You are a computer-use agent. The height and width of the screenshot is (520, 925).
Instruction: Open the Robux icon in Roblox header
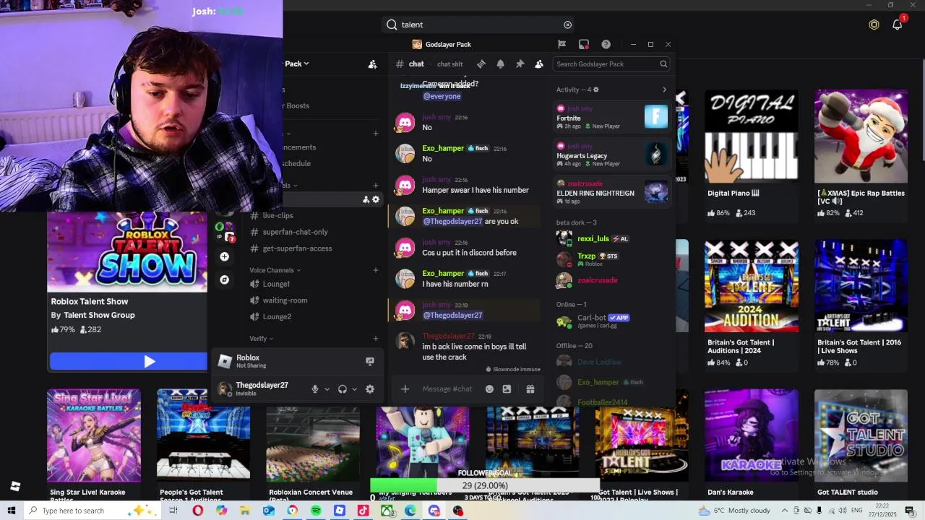coord(874,25)
